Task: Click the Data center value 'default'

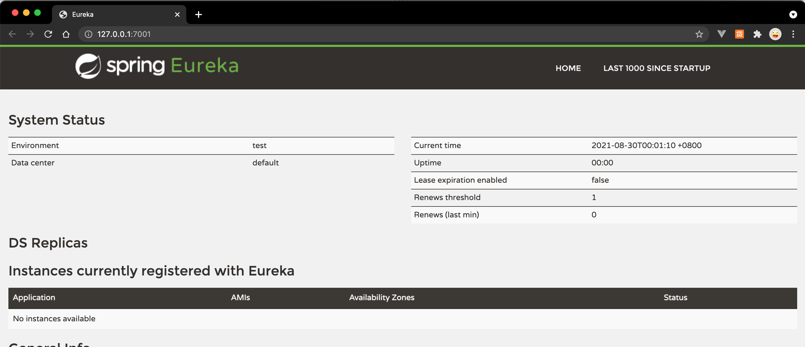Action: 265,163
